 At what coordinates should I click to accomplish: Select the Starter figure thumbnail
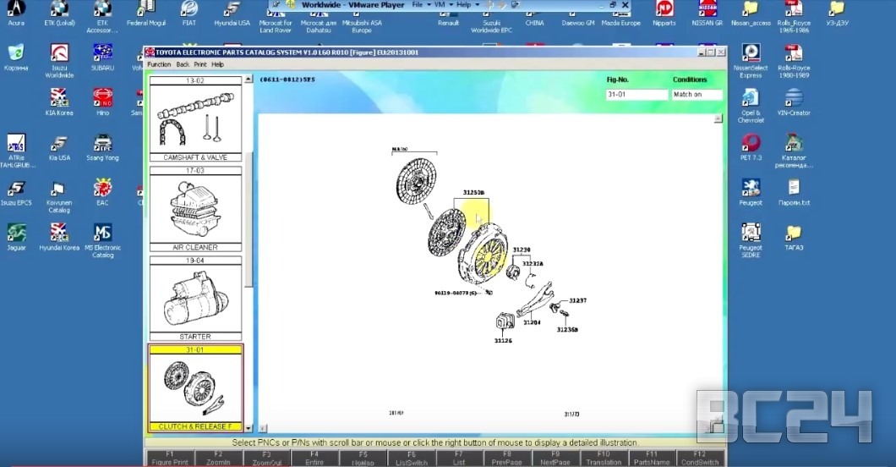point(195,298)
